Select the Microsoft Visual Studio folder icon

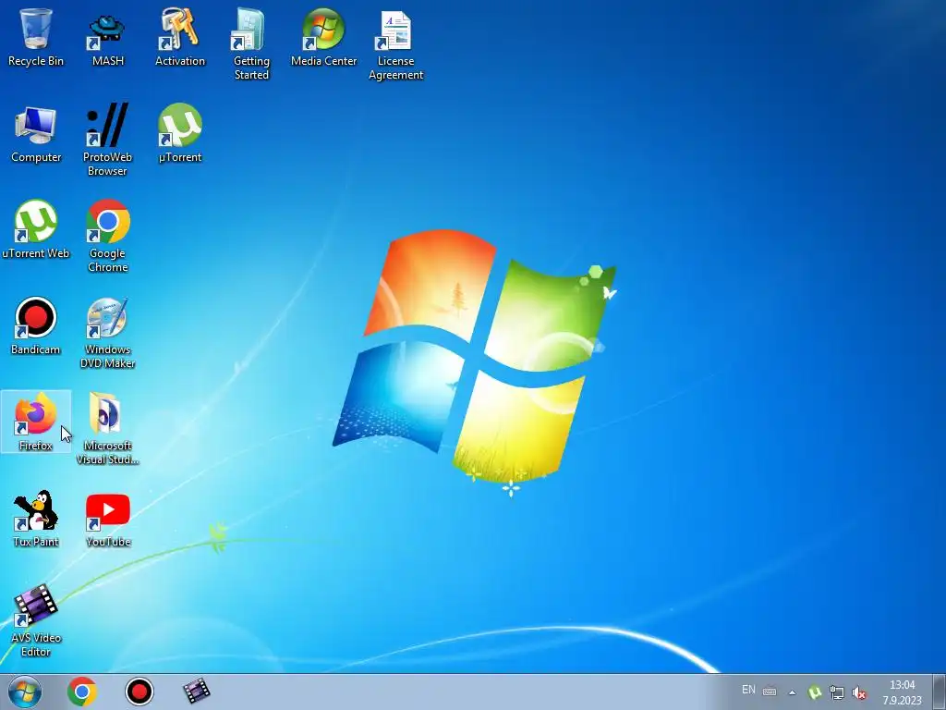click(107, 429)
